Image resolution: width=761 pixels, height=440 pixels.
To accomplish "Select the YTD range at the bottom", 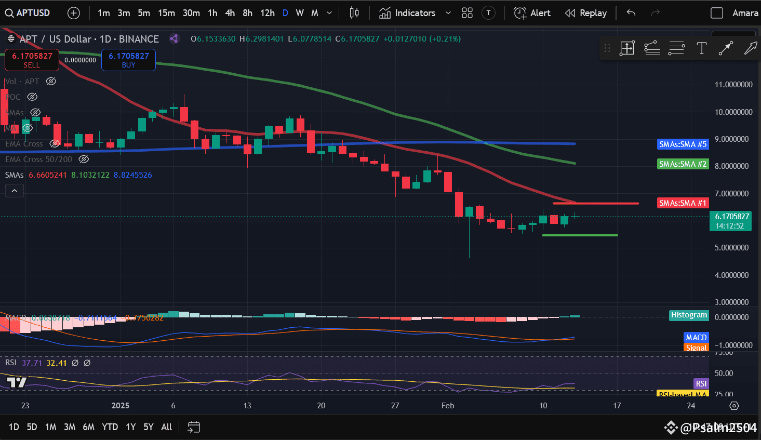I will (110, 426).
